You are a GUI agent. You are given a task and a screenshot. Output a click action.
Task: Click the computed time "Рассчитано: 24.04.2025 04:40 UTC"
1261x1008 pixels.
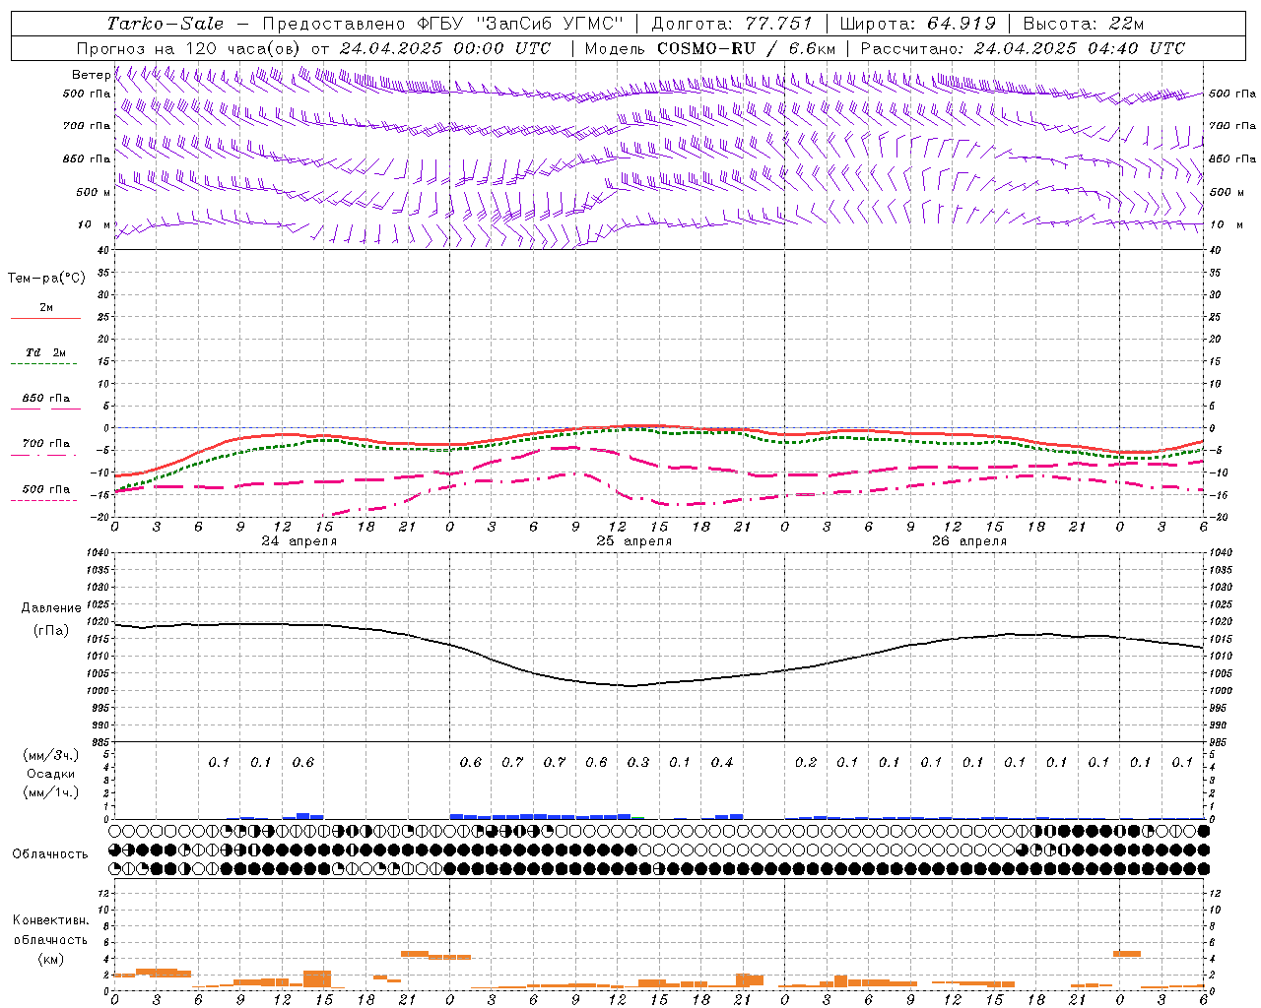(x=1023, y=48)
